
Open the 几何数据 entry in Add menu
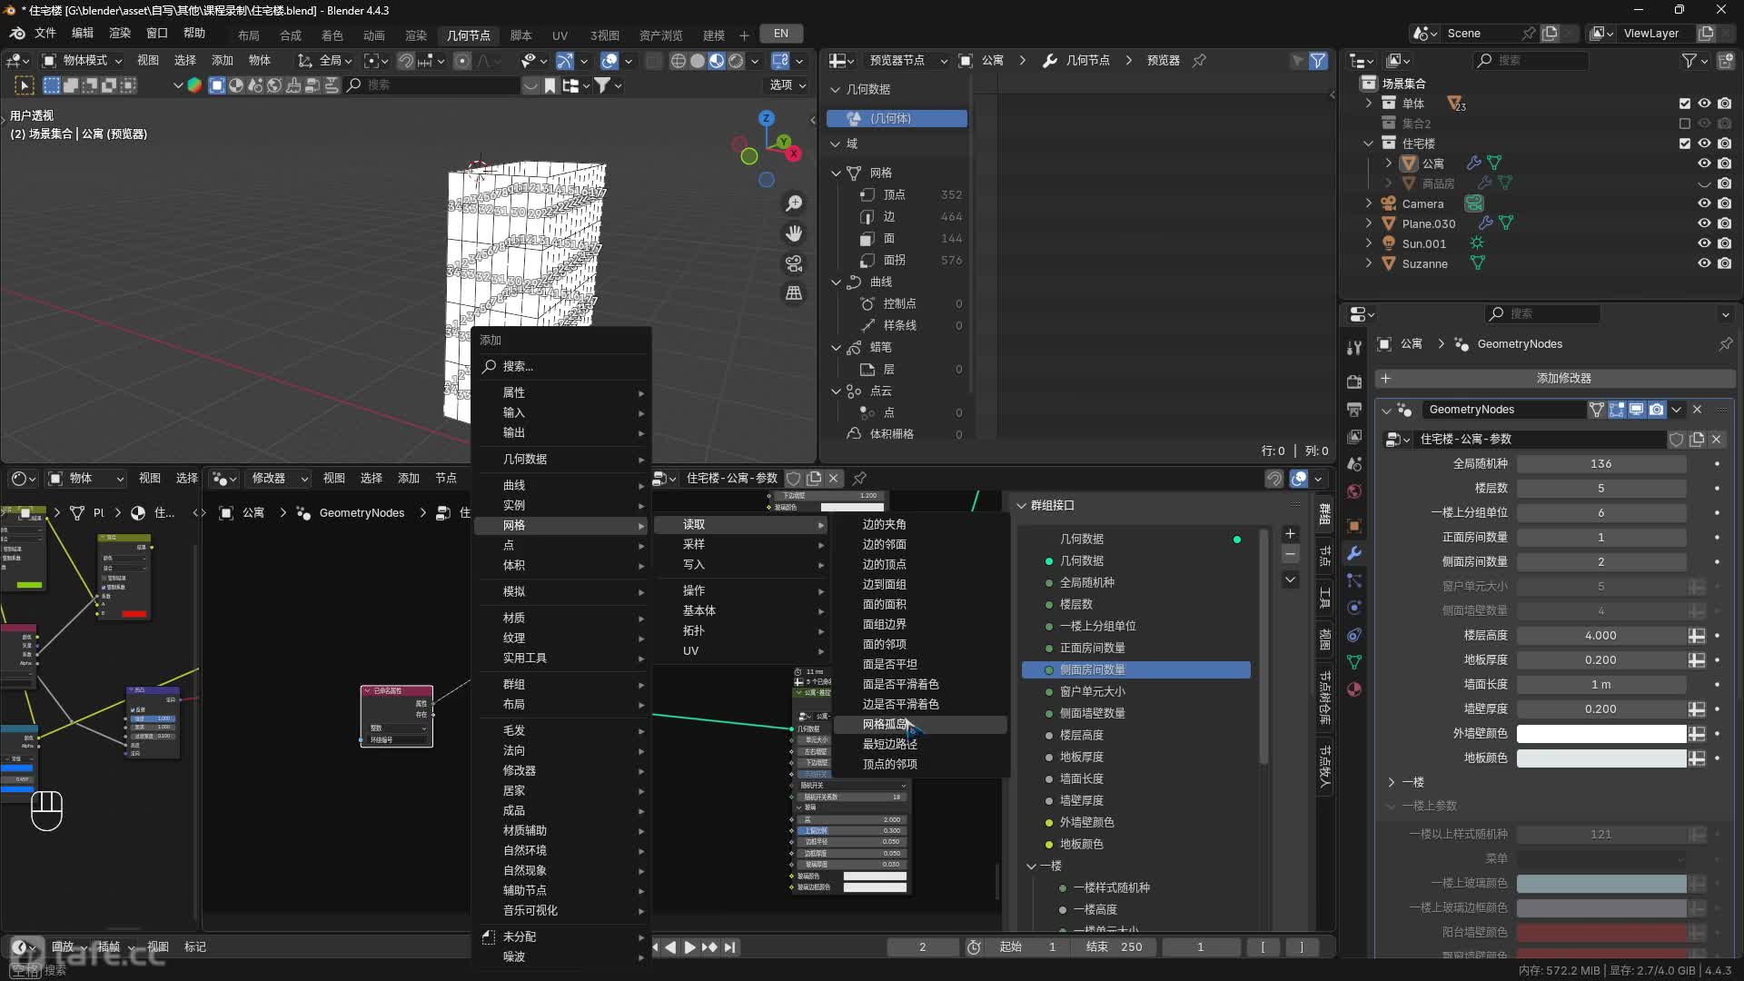[x=561, y=459]
